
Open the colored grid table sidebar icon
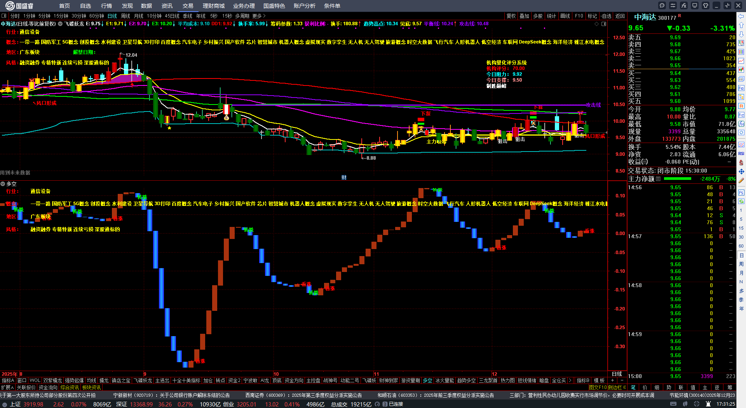click(x=741, y=52)
